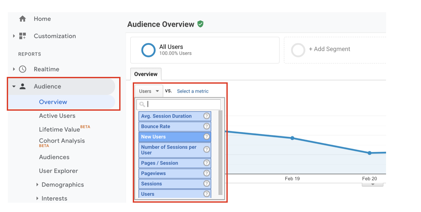This screenshot has height=212, width=421.
Task: Choose New Users metric option
Action: click(x=175, y=137)
